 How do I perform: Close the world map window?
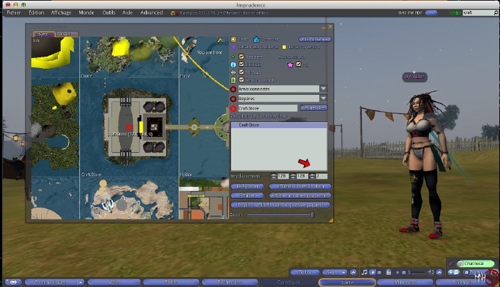pos(331,27)
